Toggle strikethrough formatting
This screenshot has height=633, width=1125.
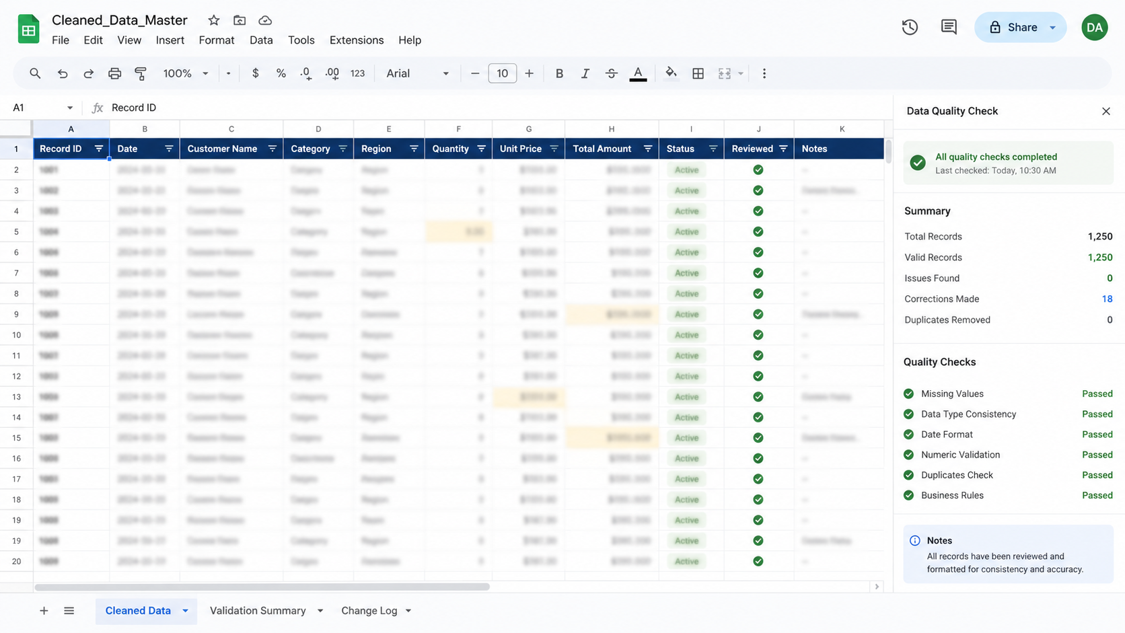tap(611, 73)
